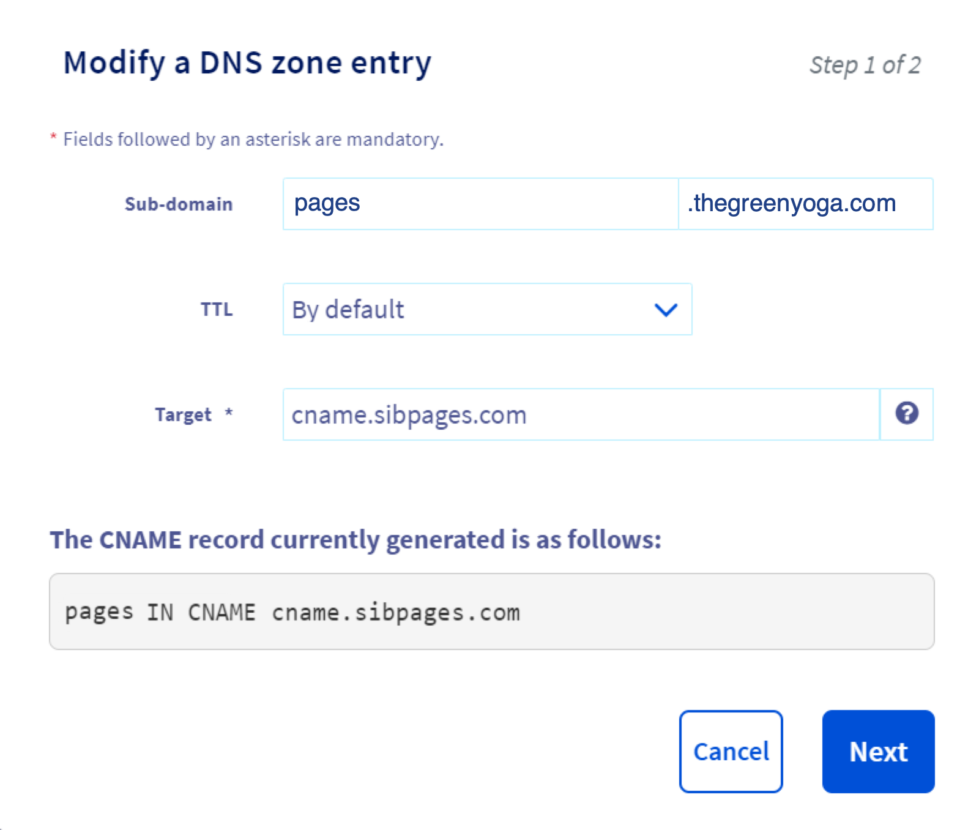Click "cname.sibpages.com" in the grey record preview
The width and height of the screenshot is (979, 830).
pos(396,612)
